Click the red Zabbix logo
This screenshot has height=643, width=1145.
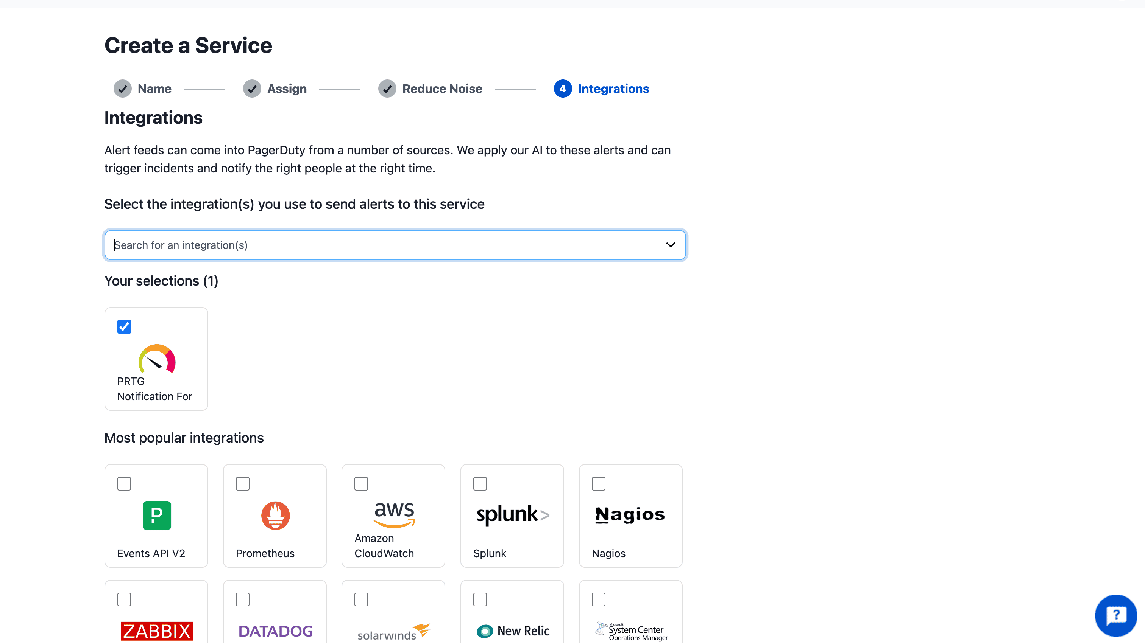(157, 631)
